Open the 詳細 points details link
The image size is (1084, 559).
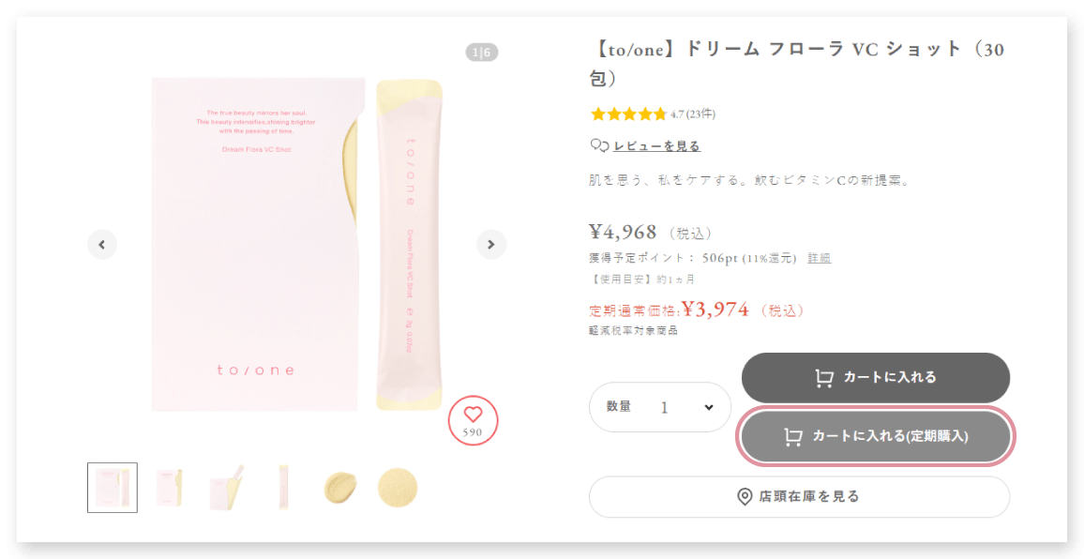(820, 258)
